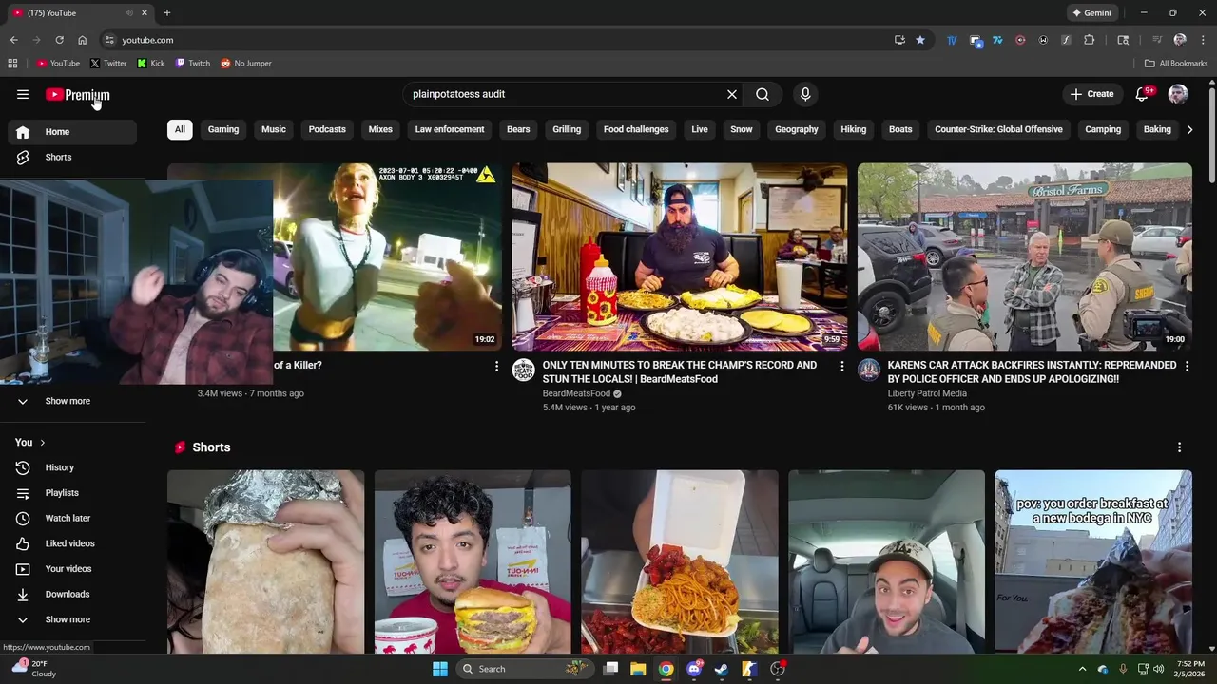
Task: Select the Geography filter chip
Action: pyautogui.click(x=797, y=129)
